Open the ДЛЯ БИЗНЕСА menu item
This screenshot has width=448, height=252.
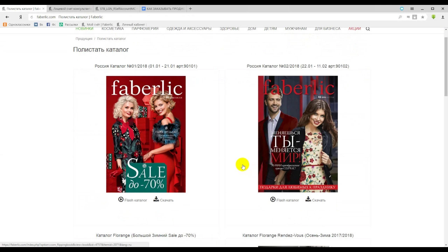tap(328, 29)
